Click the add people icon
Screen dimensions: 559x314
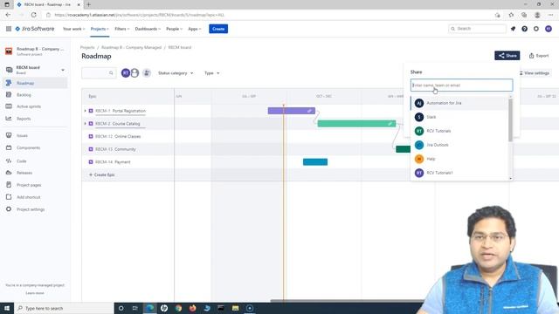(147, 73)
